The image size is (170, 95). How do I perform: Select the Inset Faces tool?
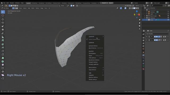(3, 44)
